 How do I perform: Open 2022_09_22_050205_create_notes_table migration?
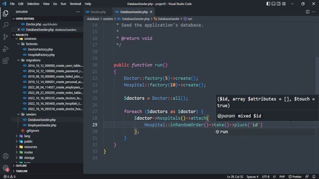pyautogui.click(x=55, y=92)
